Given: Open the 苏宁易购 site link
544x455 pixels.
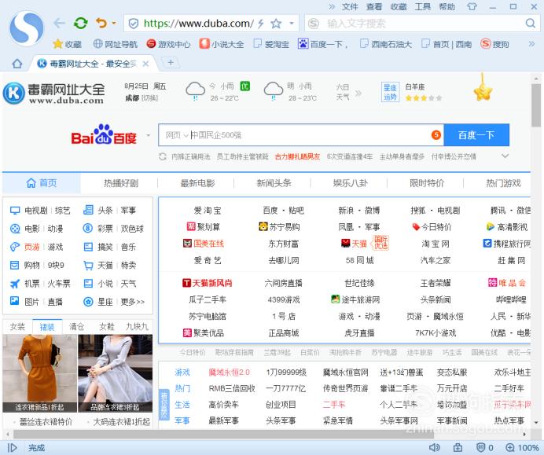Looking at the screenshot, I should [279, 227].
